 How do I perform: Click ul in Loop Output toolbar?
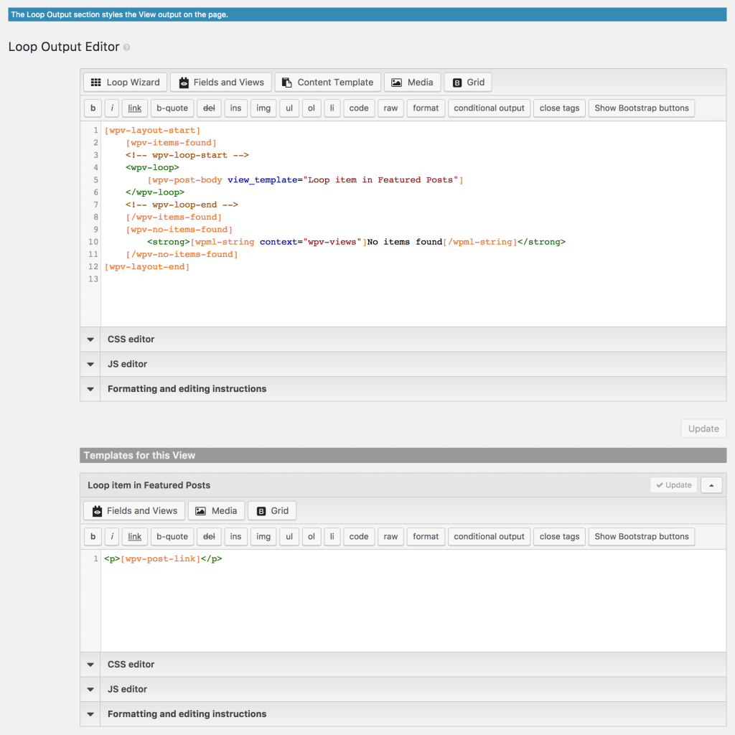(x=289, y=108)
